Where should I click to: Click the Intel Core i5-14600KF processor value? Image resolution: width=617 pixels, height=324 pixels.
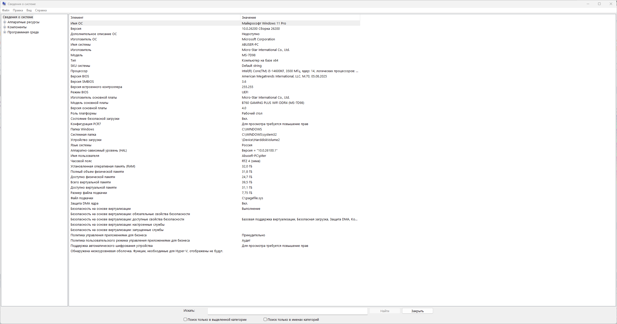click(300, 71)
